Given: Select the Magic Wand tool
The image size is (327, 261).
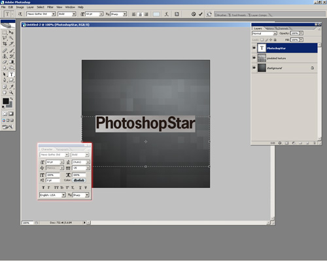Looking at the screenshot, I should click(11, 38).
